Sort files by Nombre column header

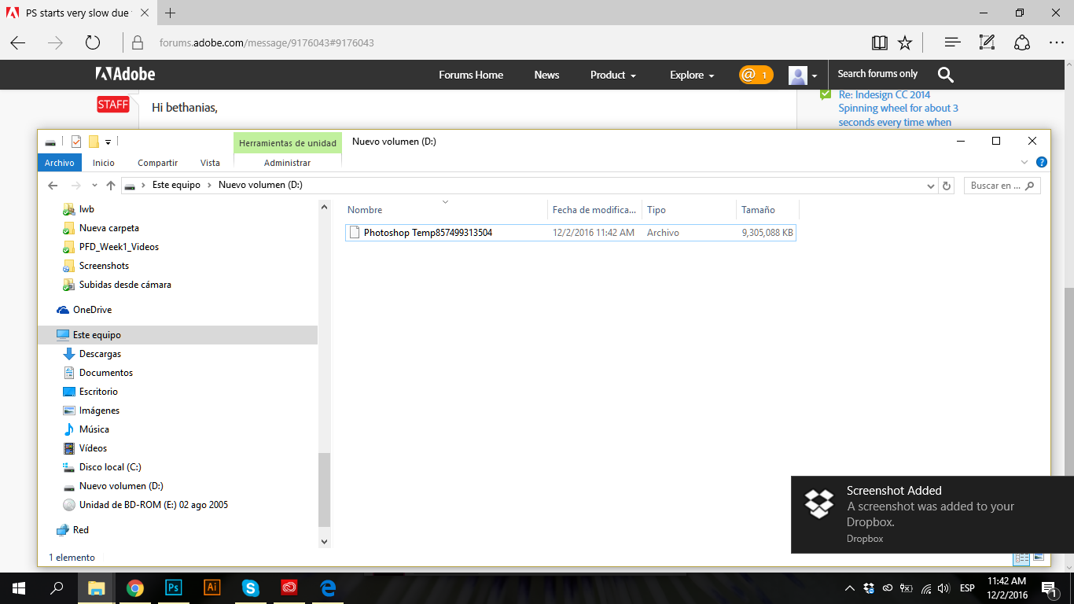445,210
